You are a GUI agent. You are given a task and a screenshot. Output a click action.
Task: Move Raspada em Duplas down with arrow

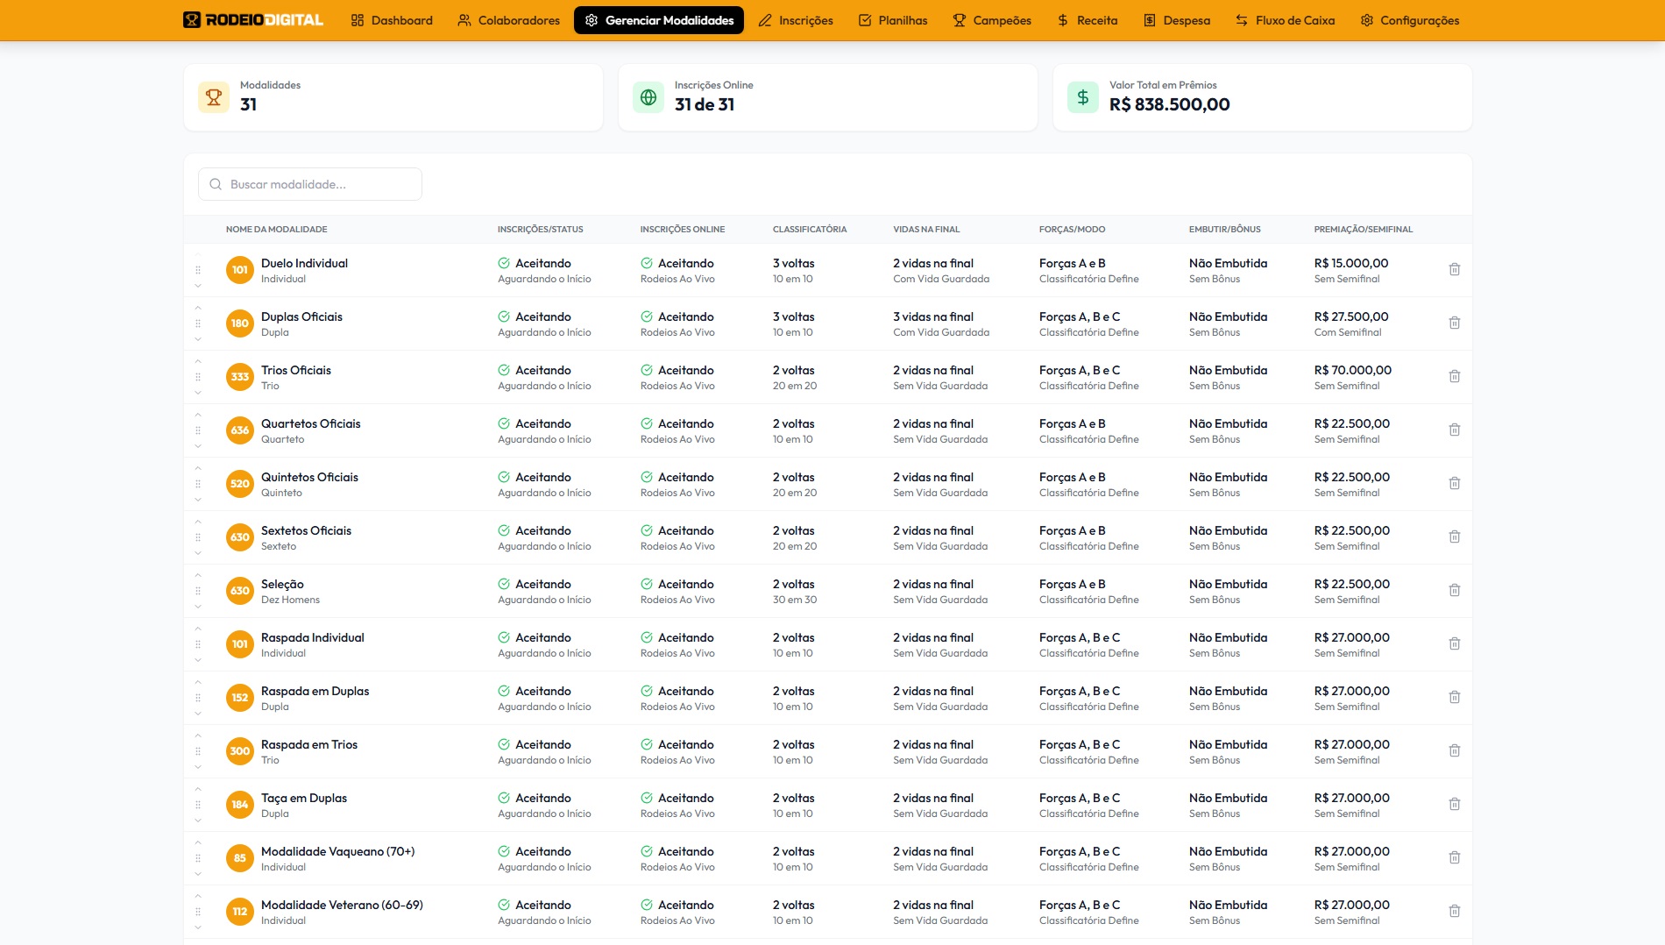[198, 714]
